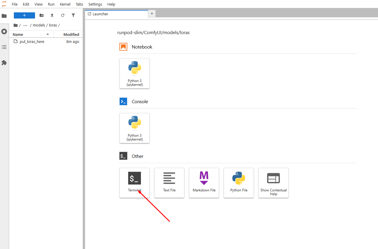Create a new Markdown File

(204, 183)
